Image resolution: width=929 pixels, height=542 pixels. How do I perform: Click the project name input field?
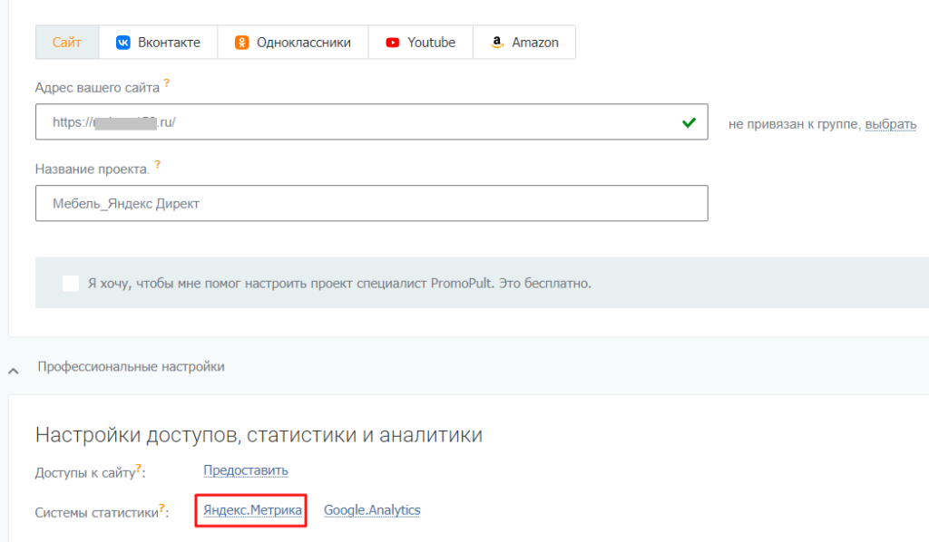(x=371, y=204)
